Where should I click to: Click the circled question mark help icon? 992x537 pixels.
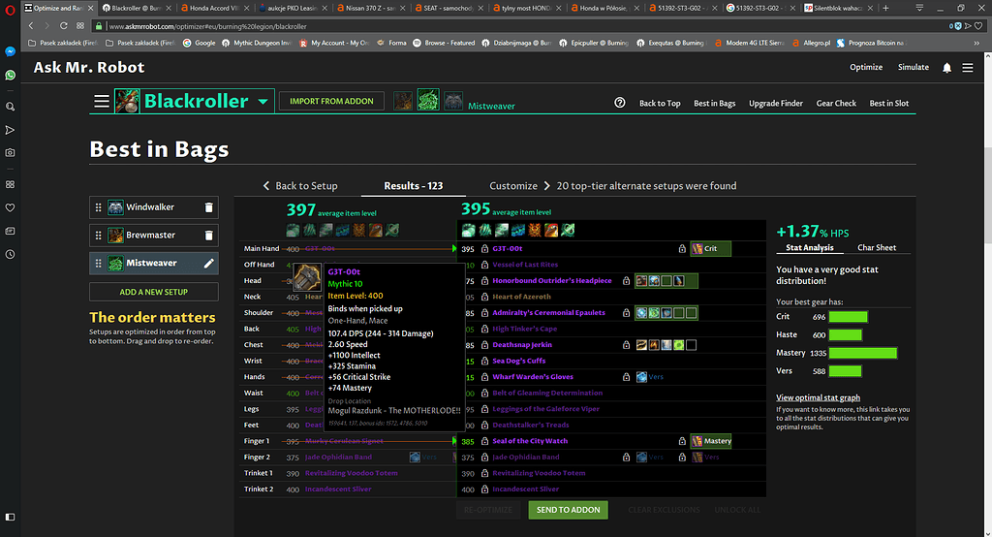[x=620, y=103]
